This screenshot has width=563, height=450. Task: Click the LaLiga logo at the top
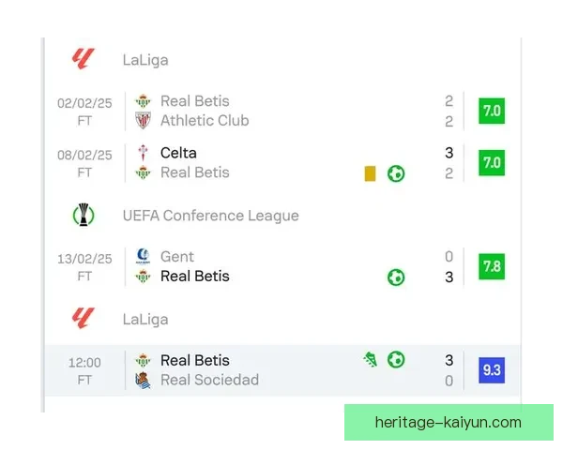[84, 59]
